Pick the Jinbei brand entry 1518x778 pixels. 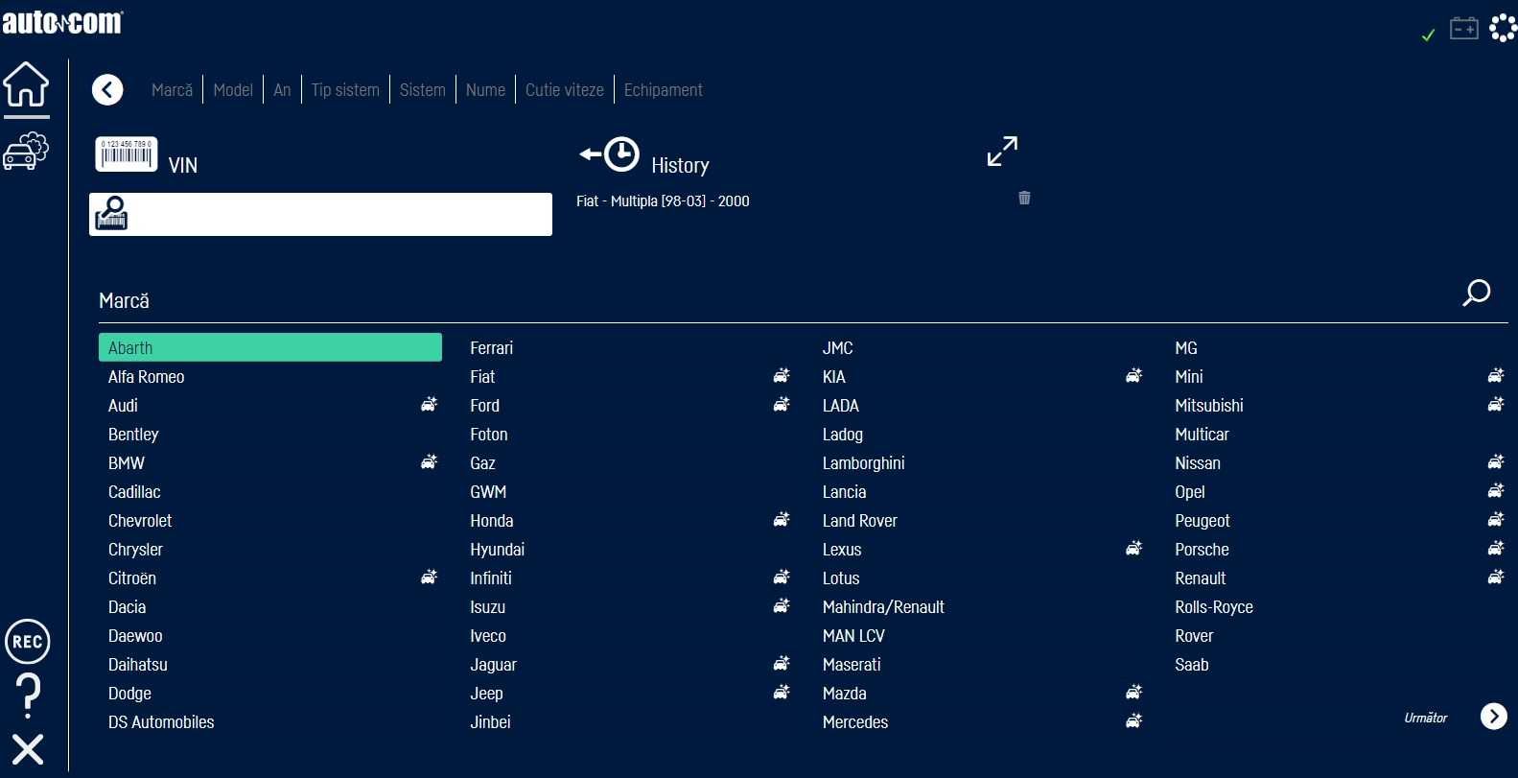(x=490, y=722)
